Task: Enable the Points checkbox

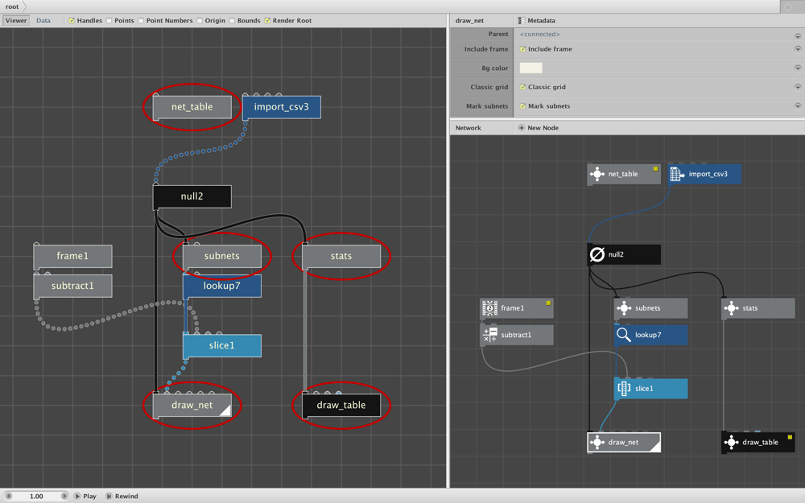Action: pyautogui.click(x=109, y=21)
